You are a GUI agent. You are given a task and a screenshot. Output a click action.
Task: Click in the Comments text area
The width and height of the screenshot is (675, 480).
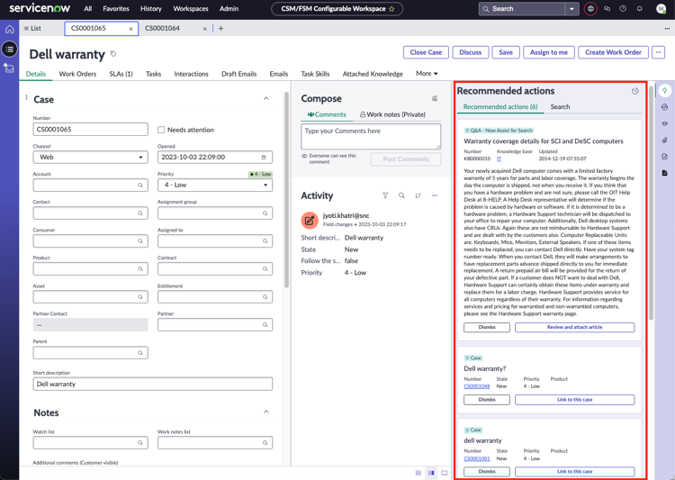coord(371,137)
